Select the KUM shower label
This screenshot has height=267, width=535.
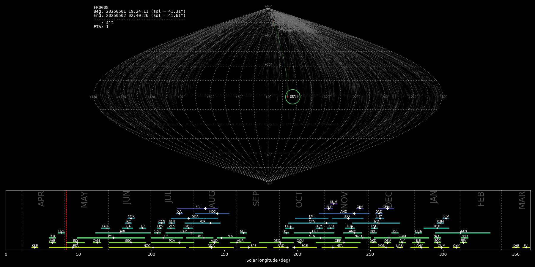(334, 202)
